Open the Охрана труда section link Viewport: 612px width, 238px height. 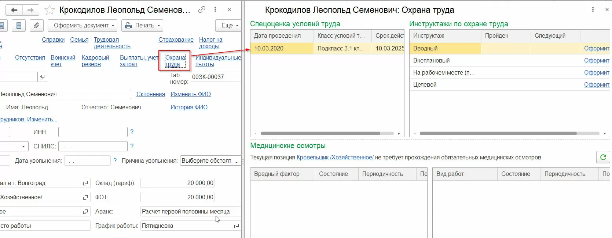(175, 61)
